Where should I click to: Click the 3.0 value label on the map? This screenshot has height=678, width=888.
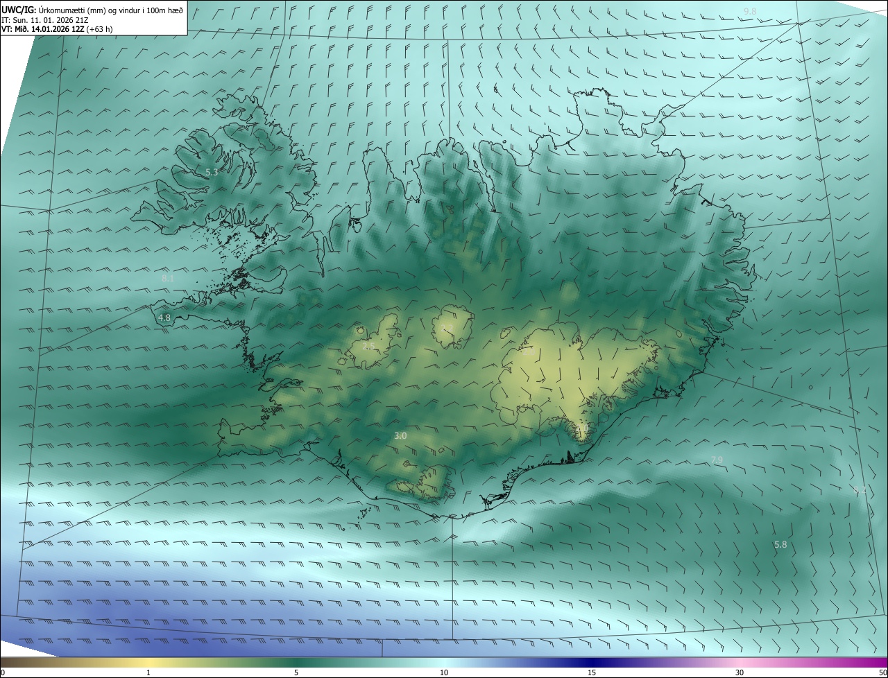[x=400, y=436]
